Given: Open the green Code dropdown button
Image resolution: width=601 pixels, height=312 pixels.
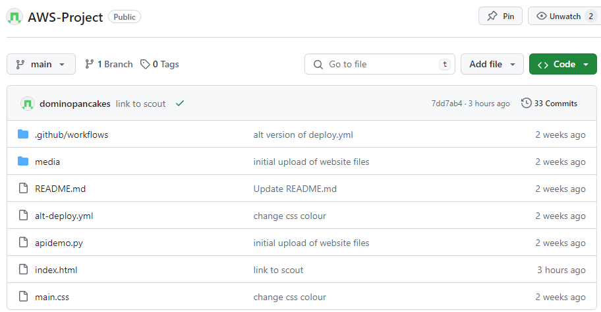Looking at the screenshot, I should (x=563, y=64).
